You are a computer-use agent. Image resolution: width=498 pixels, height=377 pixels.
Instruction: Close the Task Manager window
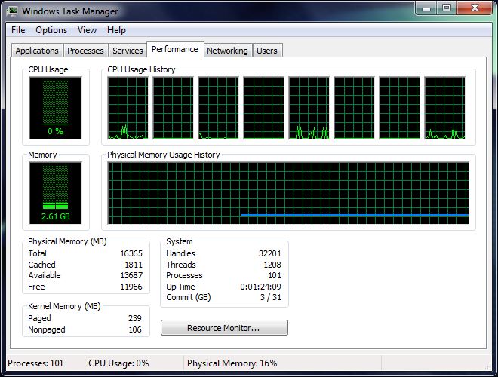(475, 8)
